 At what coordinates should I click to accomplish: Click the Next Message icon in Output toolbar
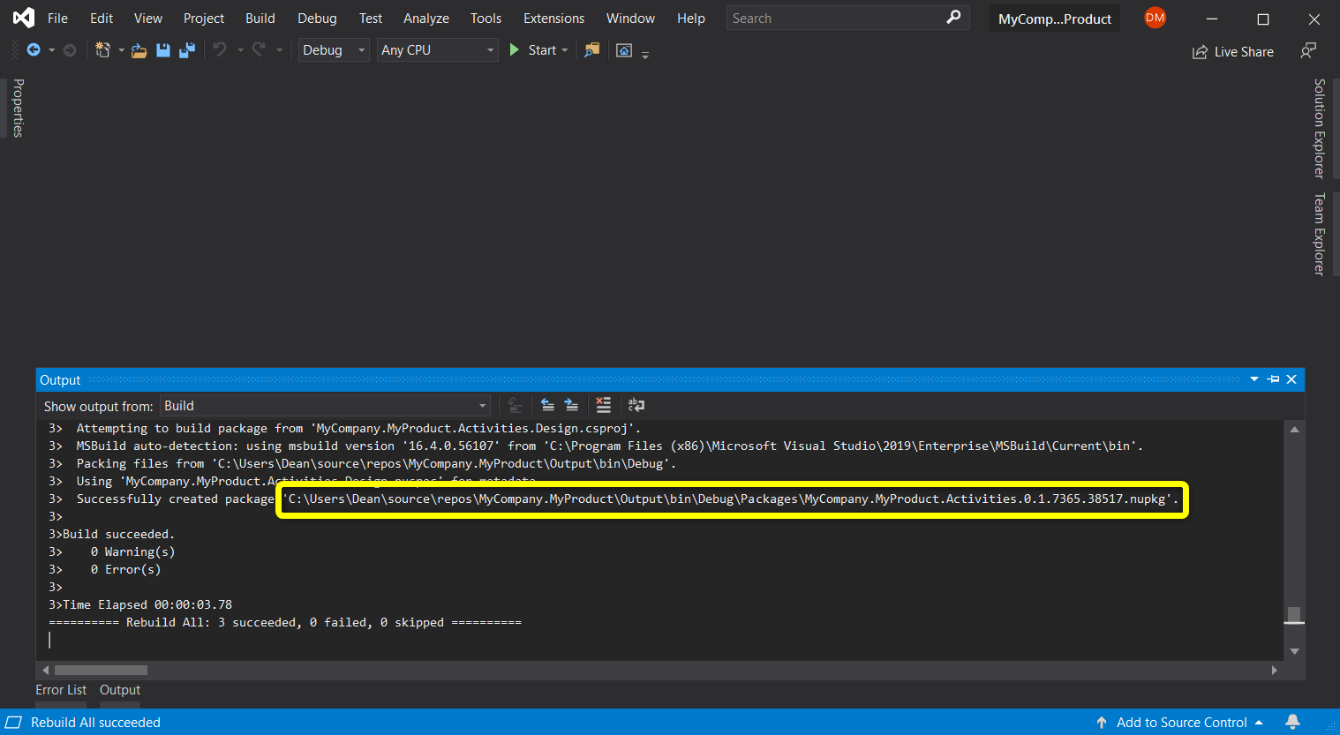click(x=572, y=404)
